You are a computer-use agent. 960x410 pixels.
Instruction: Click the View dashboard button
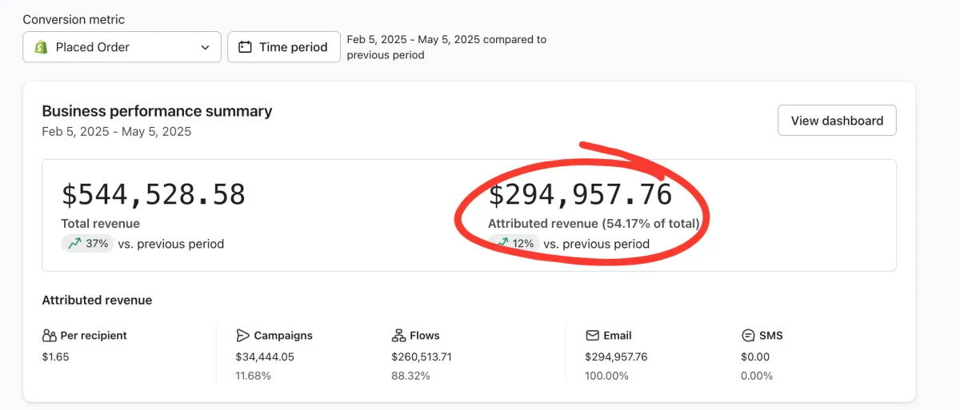coord(837,121)
